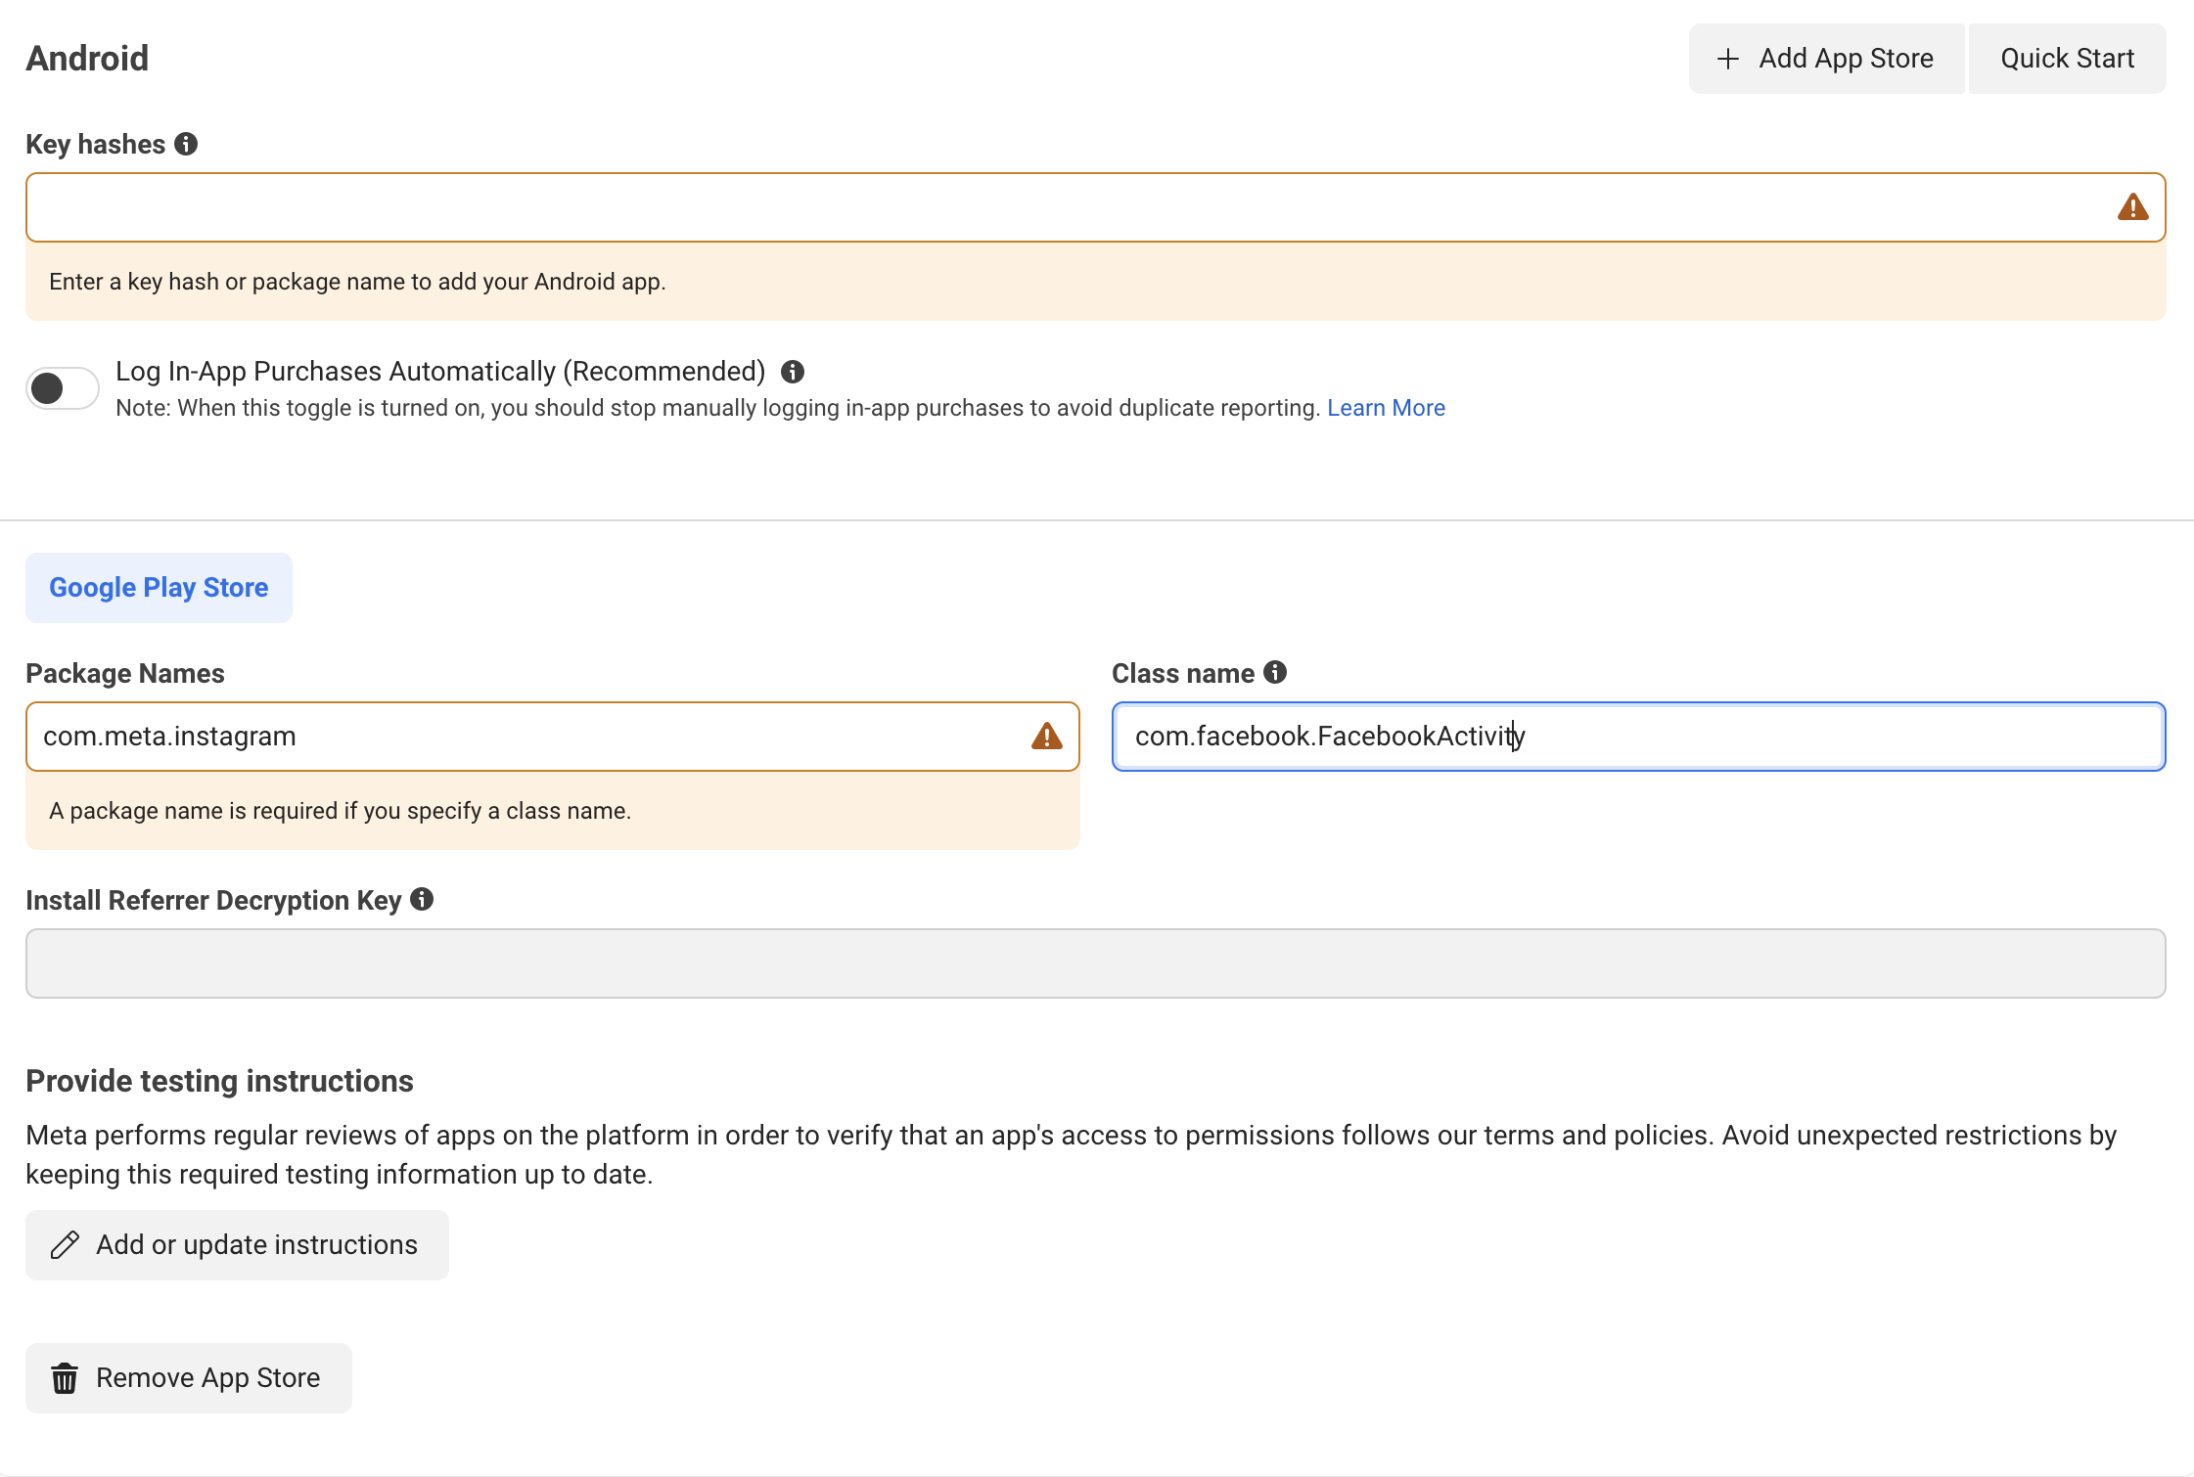Click the Install Referrer Decryption Key field
Viewport: 2194px width, 1477px height.
coord(1095,963)
